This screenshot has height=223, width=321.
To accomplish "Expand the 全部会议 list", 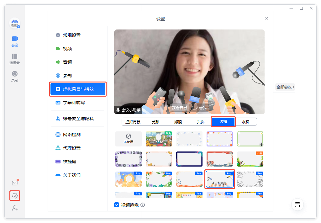I will 285,87.
